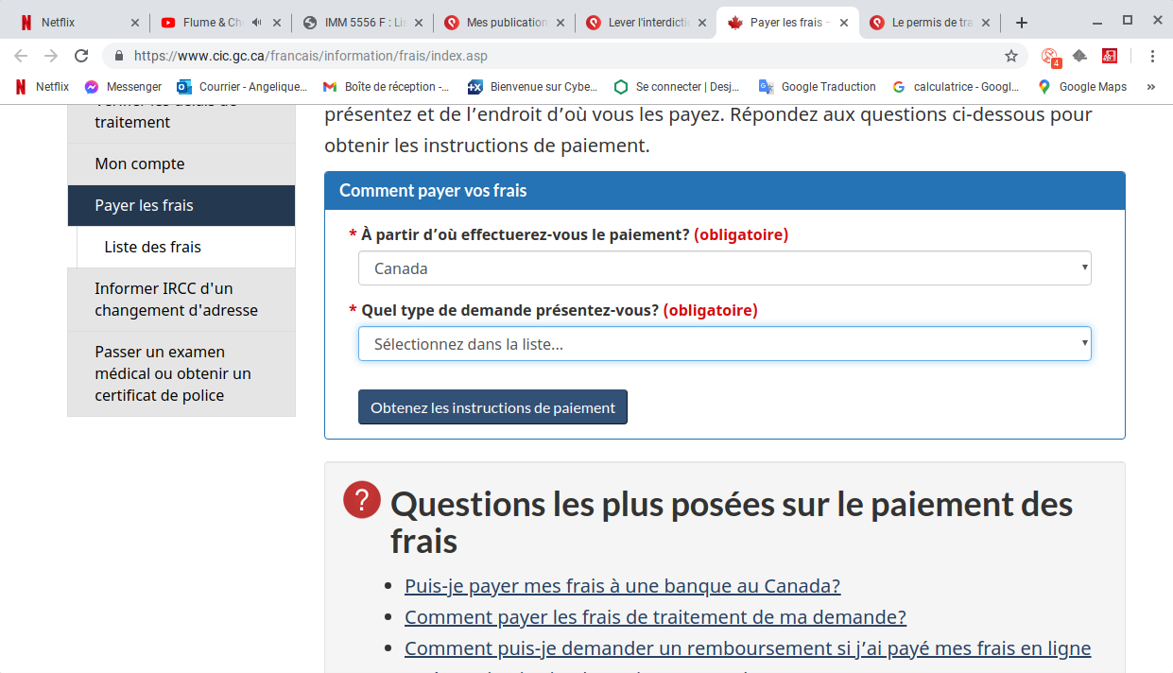
Task: Expand the payment country dropdown showing Canada
Action: point(724,268)
